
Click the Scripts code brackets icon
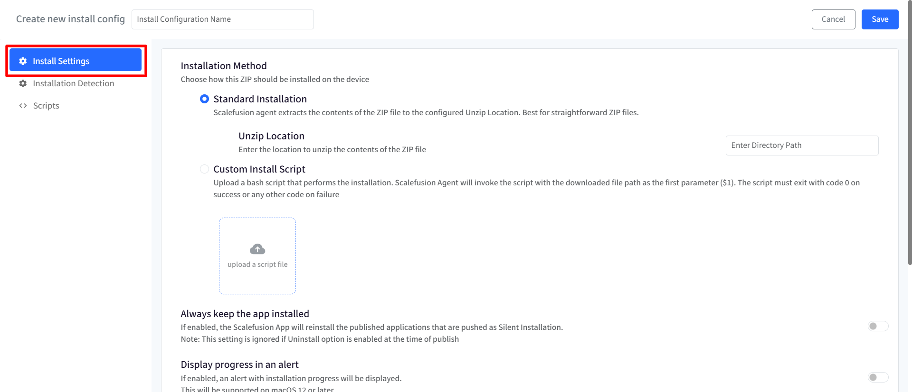pos(23,106)
